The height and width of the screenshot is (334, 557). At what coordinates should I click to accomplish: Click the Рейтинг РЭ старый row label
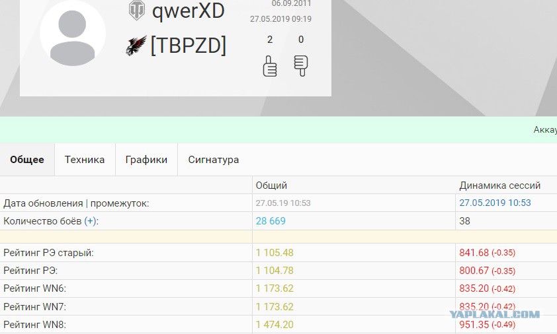coord(49,253)
